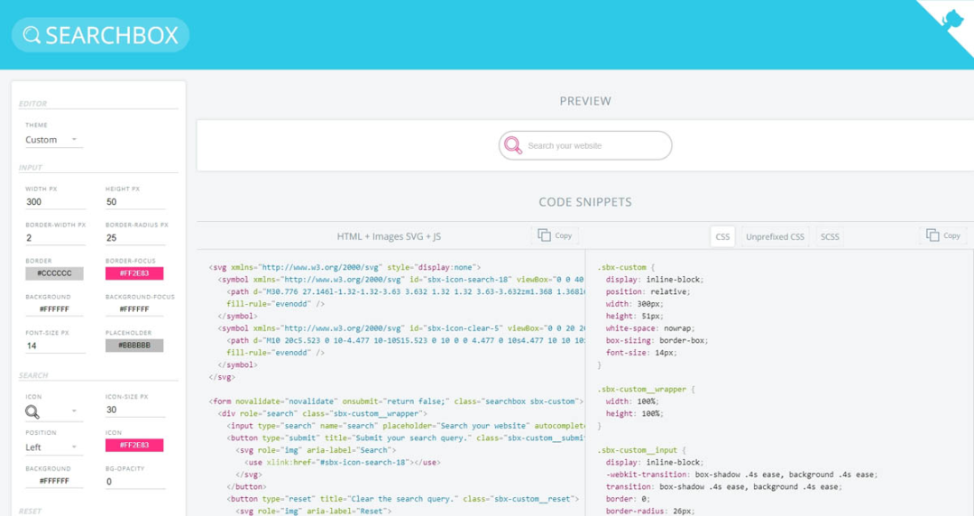Click the SEARCH section label
This screenshot has width=974, height=516.
click(x=33, y=375)
